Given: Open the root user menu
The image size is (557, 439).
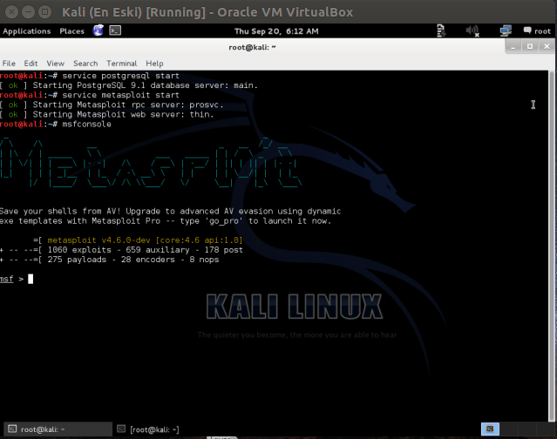Looking at the screenshot, I should coord(537,31).
